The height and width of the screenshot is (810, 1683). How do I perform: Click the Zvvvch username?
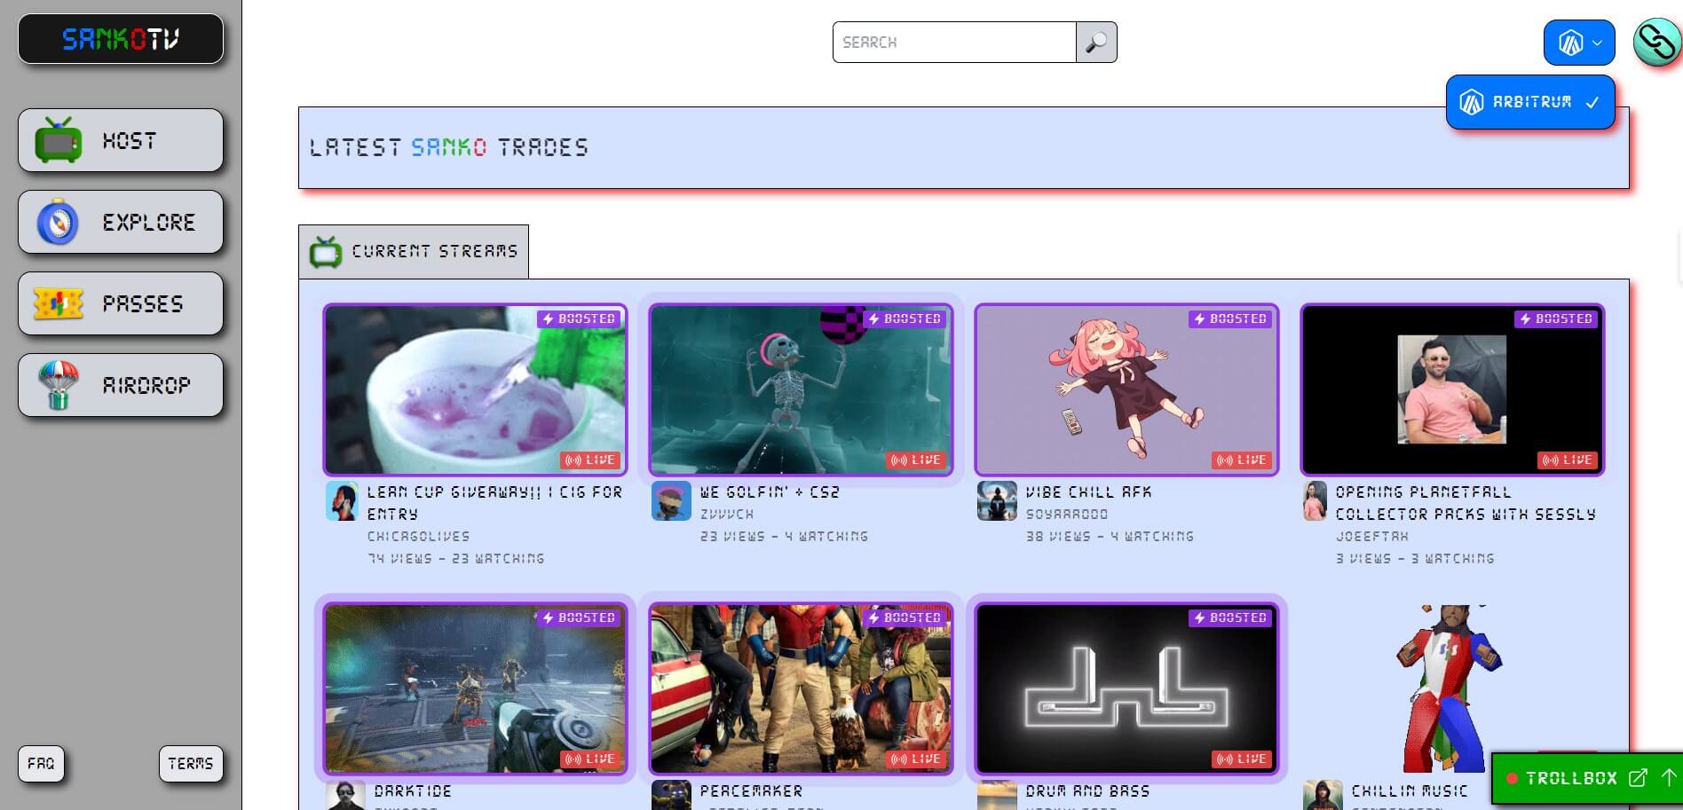727,515
